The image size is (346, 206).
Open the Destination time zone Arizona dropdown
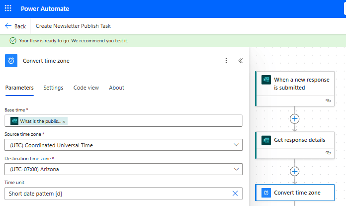pos(123,169)
